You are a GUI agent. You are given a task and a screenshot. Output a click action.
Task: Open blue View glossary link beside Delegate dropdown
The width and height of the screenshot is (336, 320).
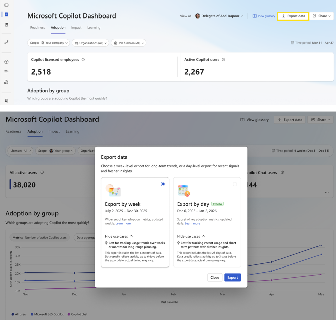click(x=264, y=16)
